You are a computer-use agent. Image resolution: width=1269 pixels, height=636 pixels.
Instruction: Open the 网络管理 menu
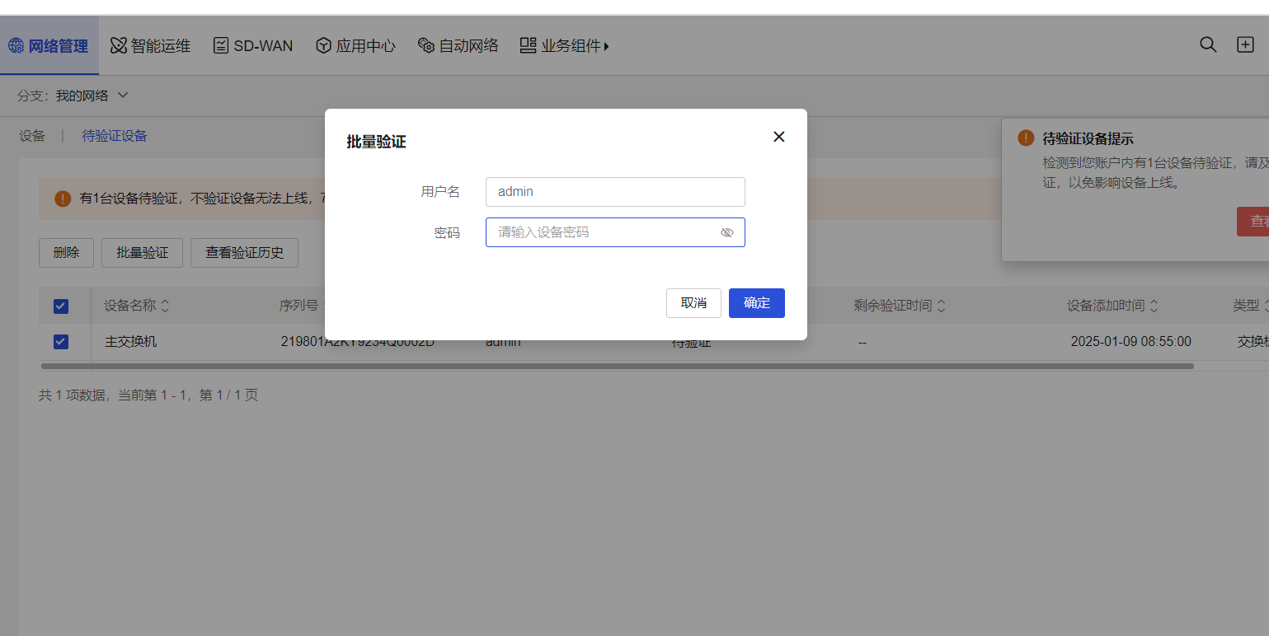(49, 46)
